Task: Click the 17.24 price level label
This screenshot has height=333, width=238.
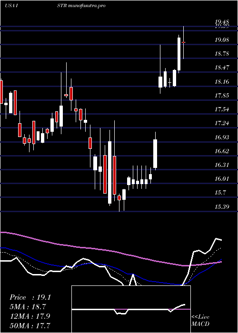Action: (222, 123)
